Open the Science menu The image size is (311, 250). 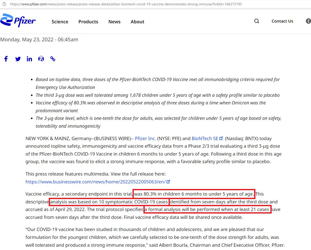coord(60,22)
